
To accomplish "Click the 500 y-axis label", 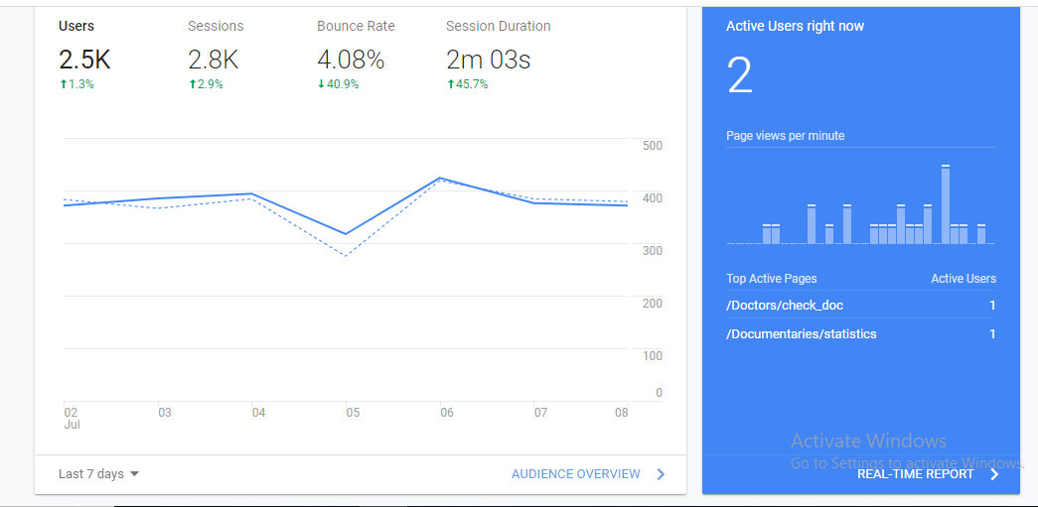I will coord(653,146).
